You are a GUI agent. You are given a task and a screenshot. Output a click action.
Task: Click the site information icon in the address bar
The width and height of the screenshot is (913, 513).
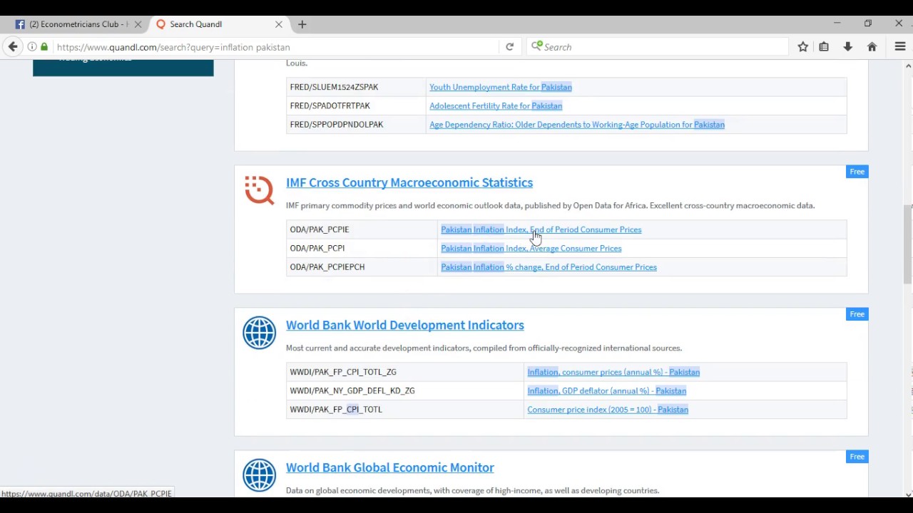pyautogui.click(x=32, y=47)
